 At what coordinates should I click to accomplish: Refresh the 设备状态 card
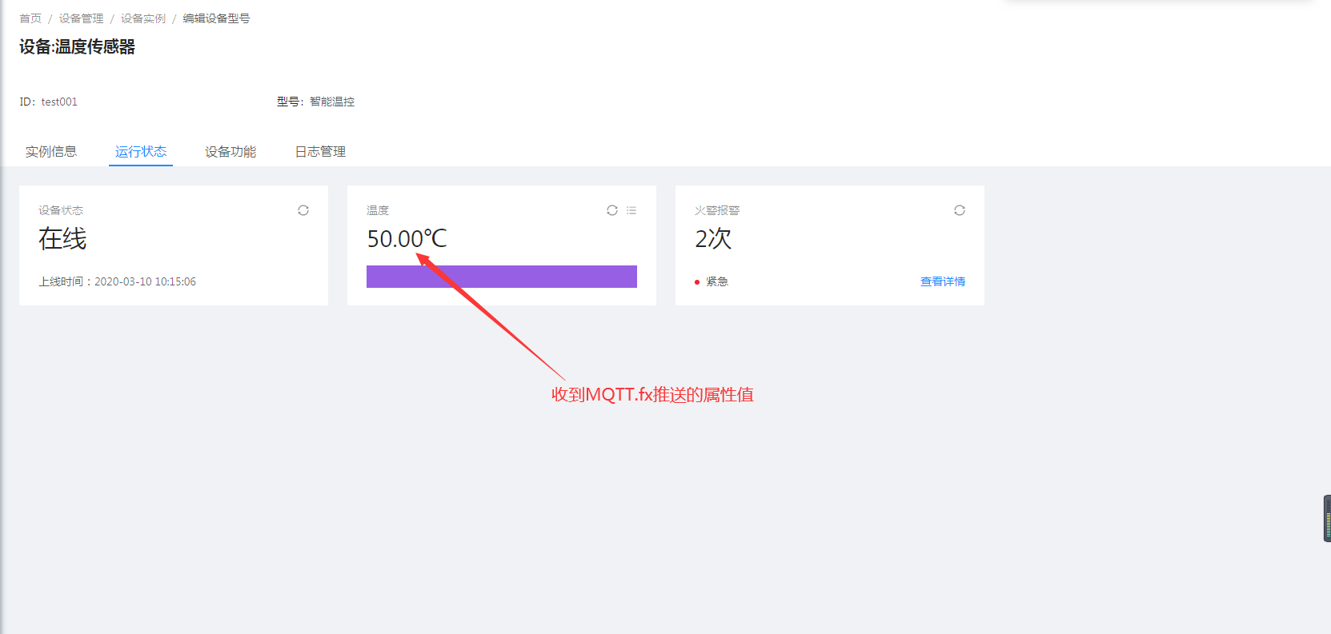click(x=303, y=210)
